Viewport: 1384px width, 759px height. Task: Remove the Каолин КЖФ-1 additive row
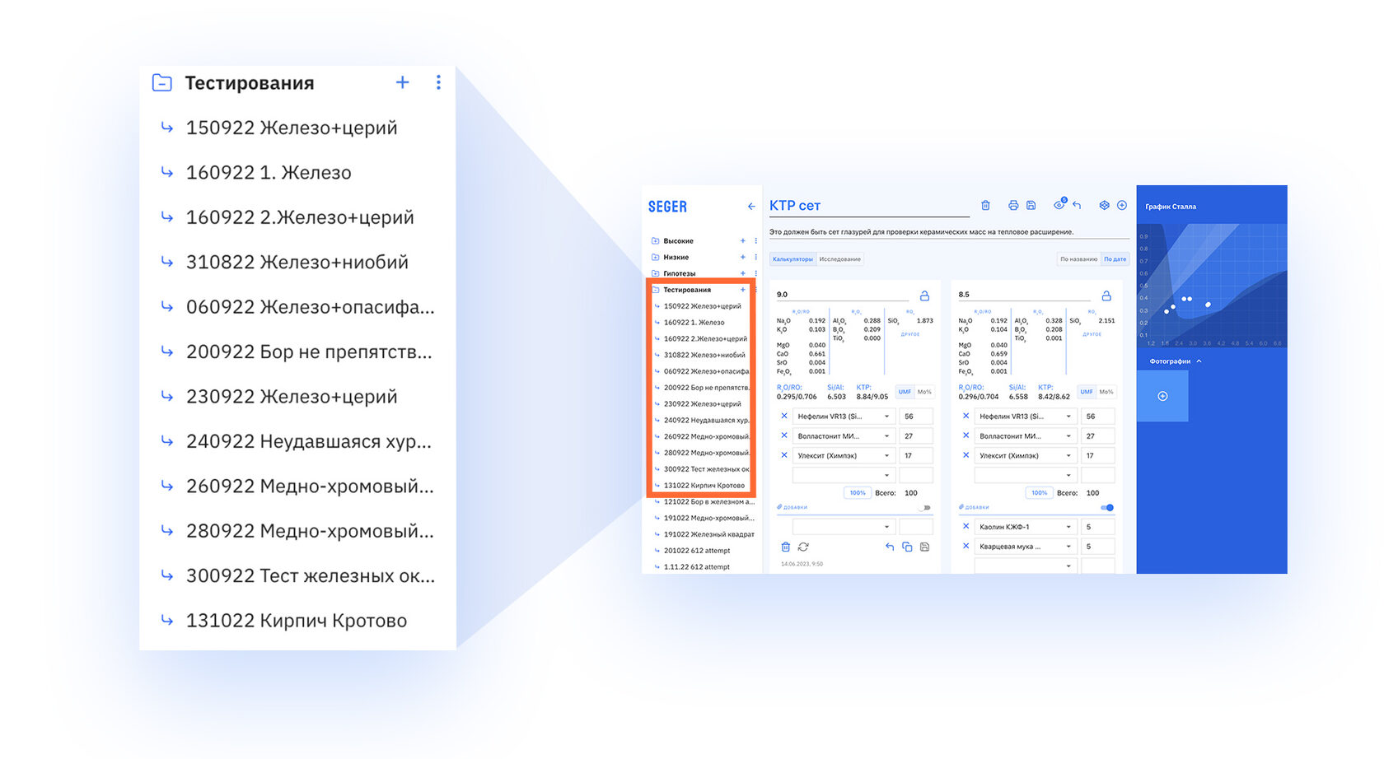point(966,526)
